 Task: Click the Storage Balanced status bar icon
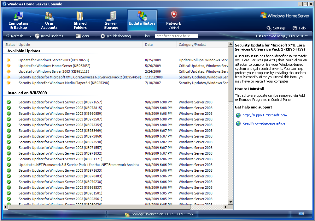(x=127, y=214)
